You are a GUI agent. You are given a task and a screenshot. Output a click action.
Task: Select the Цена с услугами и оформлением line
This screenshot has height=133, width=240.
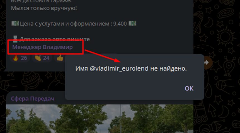click(74, 24)
